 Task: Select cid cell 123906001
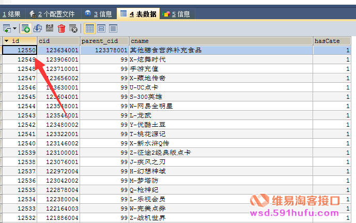58,60
